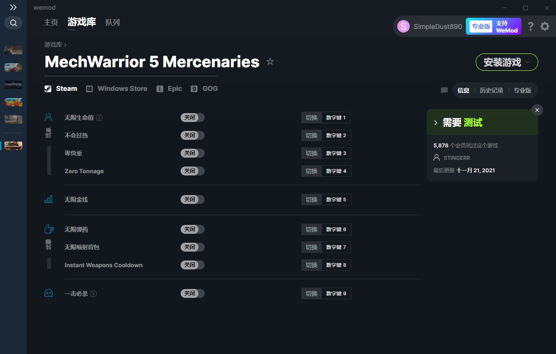The height and width of the screenshot is (354, 556).
Task: Toggle the 零负重 cheat switch
Action: [x=193, y=153]
